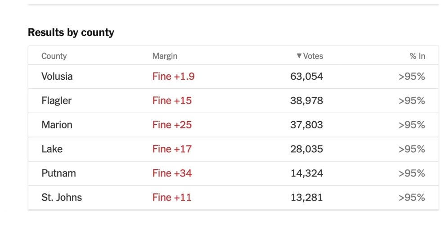Select Marion county name
Screen dimensions: 441x227
pos(57,125)
